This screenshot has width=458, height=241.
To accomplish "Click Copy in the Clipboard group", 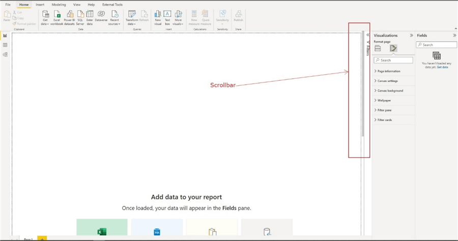I will pos(18,18).
